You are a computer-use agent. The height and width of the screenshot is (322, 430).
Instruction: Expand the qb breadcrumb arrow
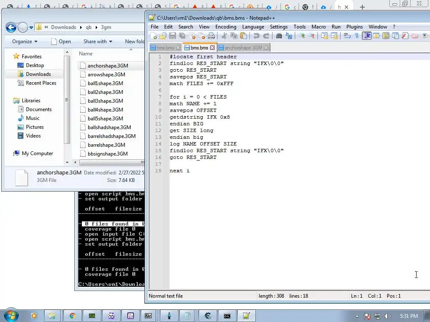pyautogui.click(x=97, y=27)
